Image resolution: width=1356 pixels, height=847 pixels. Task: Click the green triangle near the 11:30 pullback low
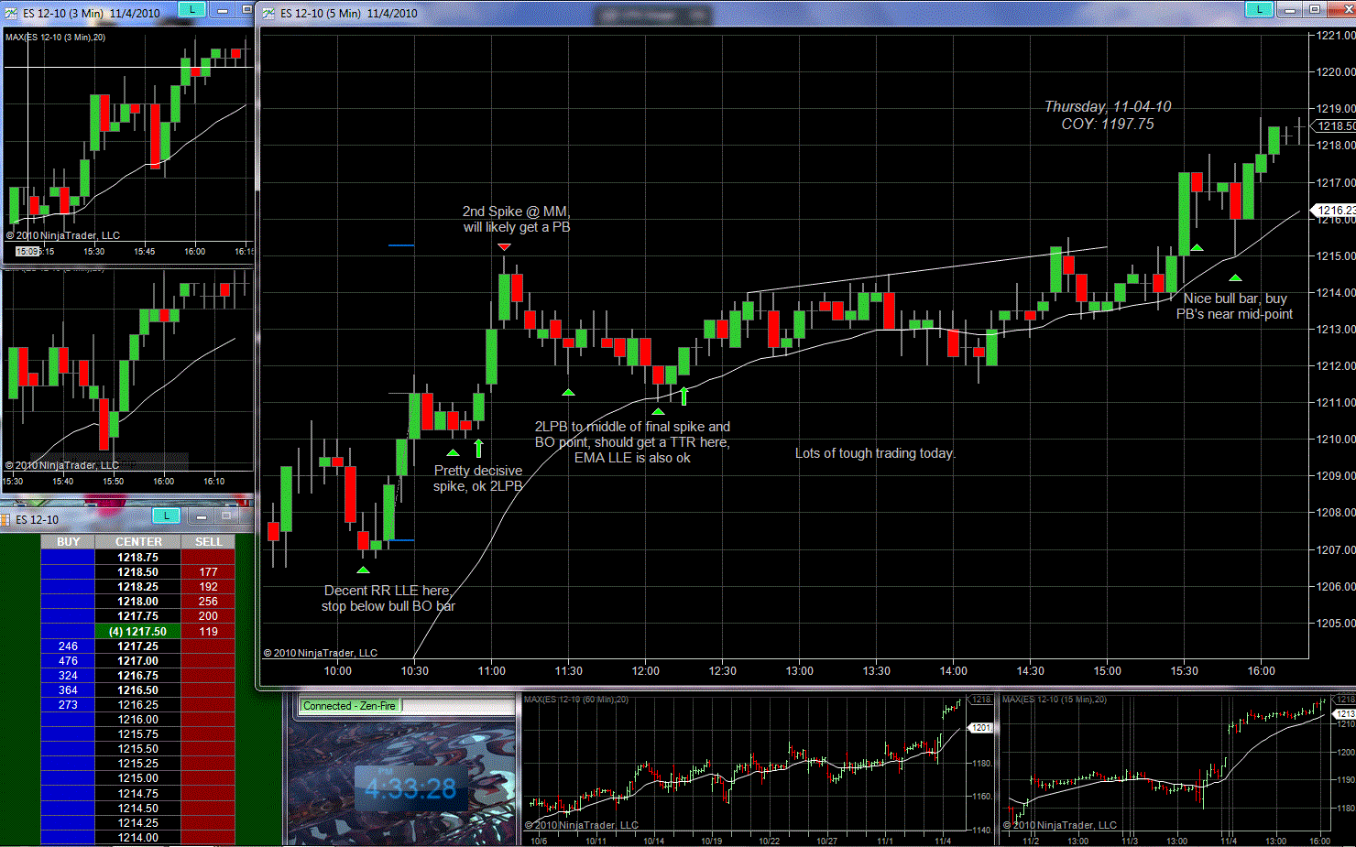[568, 392]
